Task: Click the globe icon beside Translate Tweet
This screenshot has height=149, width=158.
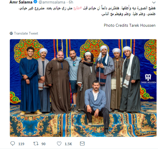Action: tap(11, 33)
